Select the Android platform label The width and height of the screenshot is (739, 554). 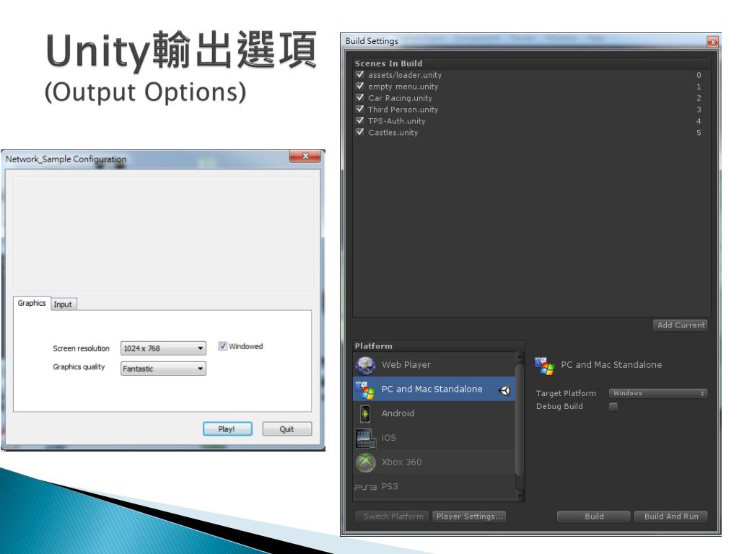tap(398, 413)
